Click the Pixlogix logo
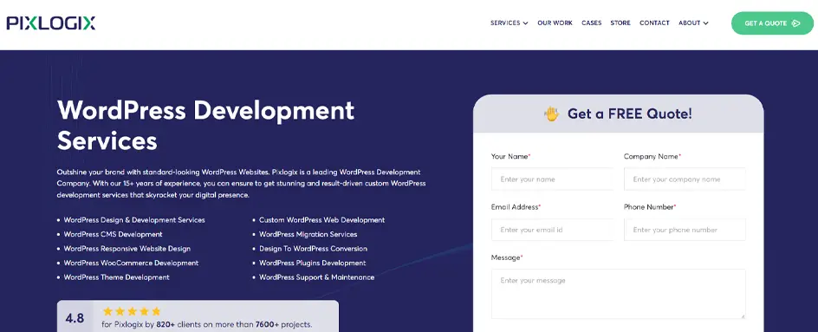 [50, 23]
